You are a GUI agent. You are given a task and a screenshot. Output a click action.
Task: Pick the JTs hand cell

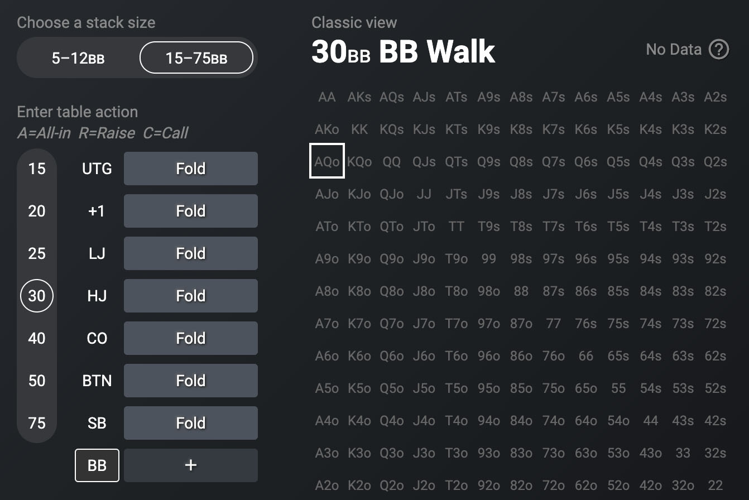click(457, 194)
